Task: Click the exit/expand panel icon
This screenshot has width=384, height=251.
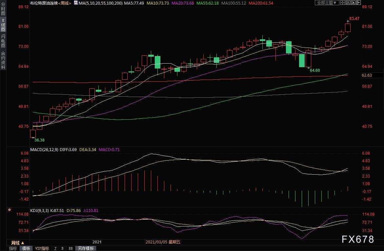Action: (358, 3)
